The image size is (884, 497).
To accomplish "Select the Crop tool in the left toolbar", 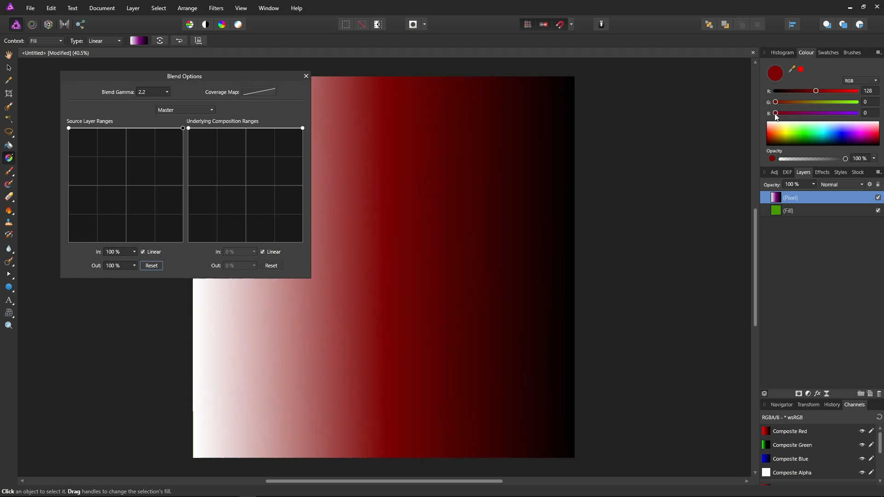I will 9,93.
